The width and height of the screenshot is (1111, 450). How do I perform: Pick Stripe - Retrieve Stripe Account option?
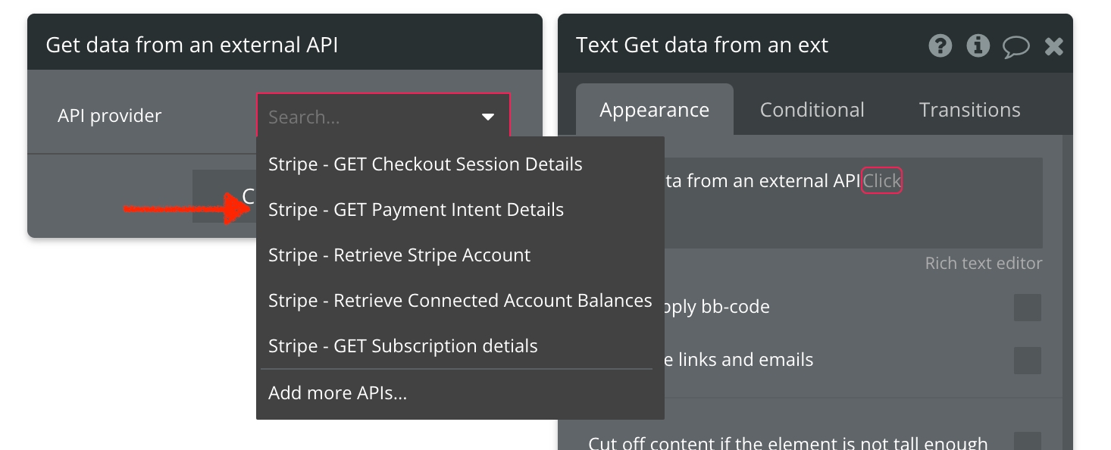pyautogui.click(x=399, y=255)
